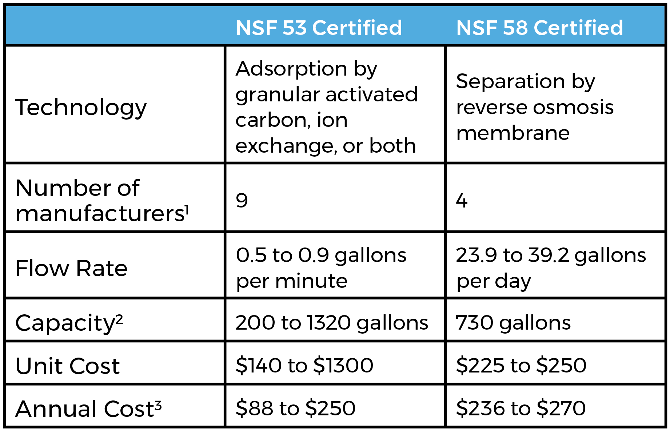Viewport: 670px width, 431px height.
Task: Click the cell showing 9 manufacturers
Action: [242, 200]
